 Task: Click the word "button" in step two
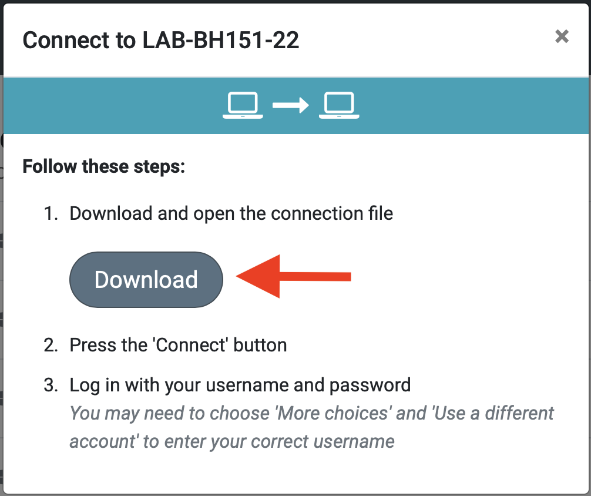point(260,344)
